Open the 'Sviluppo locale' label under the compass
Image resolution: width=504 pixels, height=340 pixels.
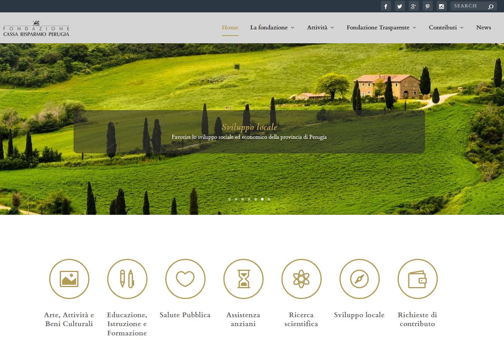[x=359, y=315]
